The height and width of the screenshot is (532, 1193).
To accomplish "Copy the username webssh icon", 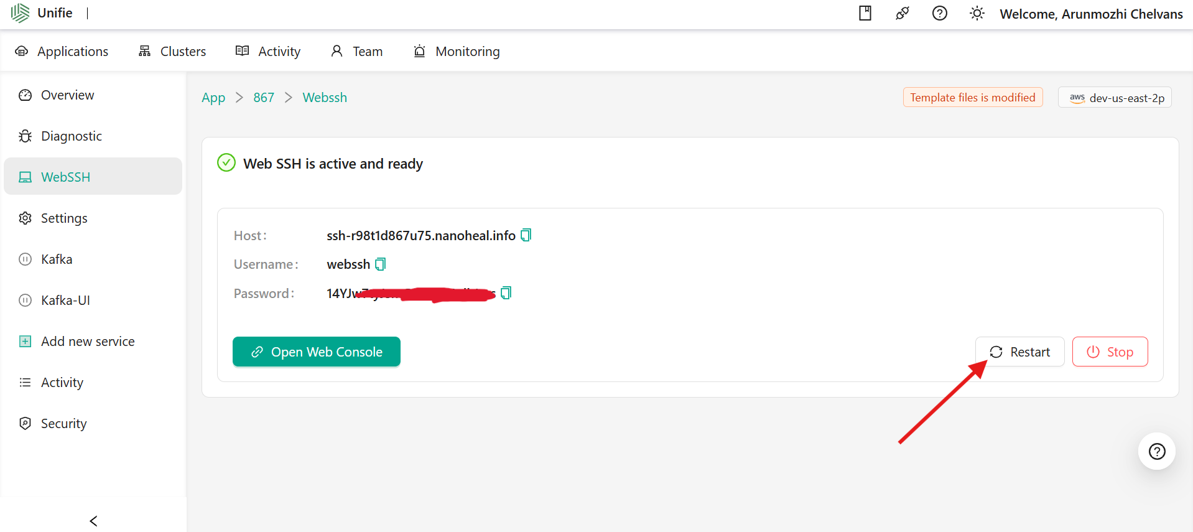I will (x=381, y=264).
